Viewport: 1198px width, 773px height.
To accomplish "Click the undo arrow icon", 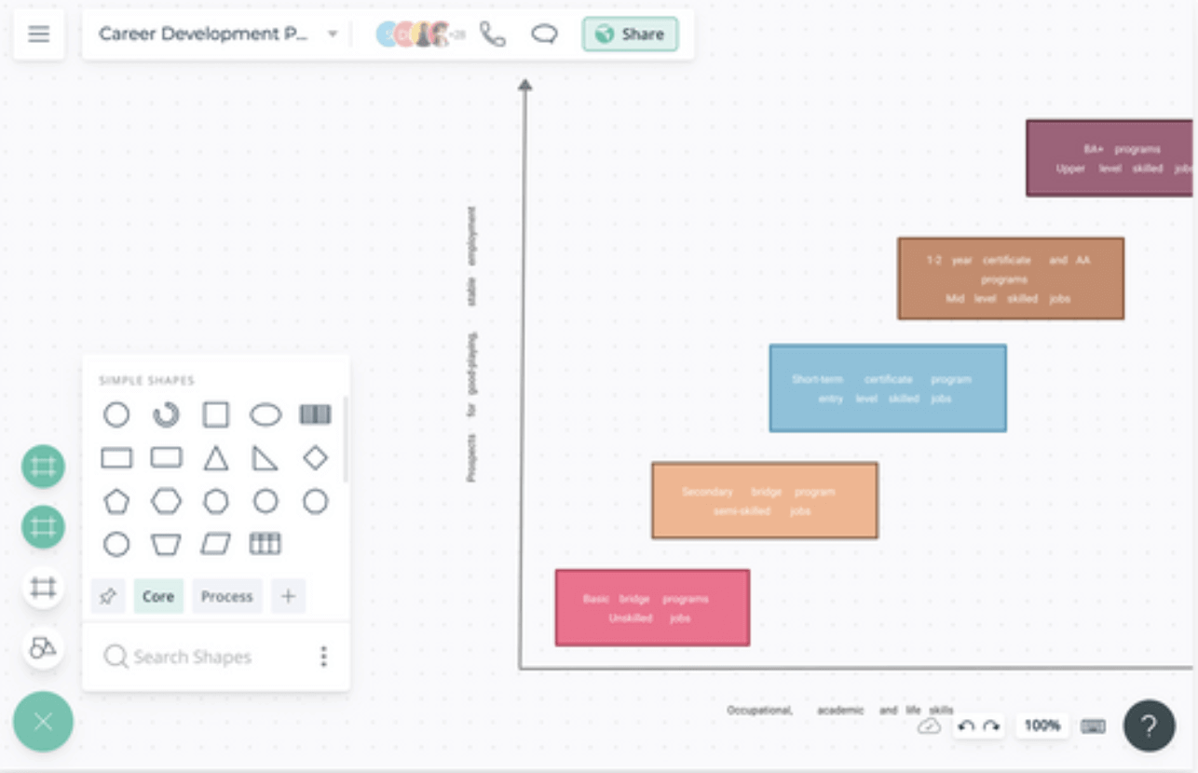I will click(x=966, y=726).
